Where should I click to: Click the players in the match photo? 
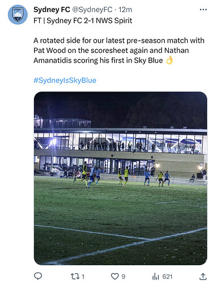(122, 175)
